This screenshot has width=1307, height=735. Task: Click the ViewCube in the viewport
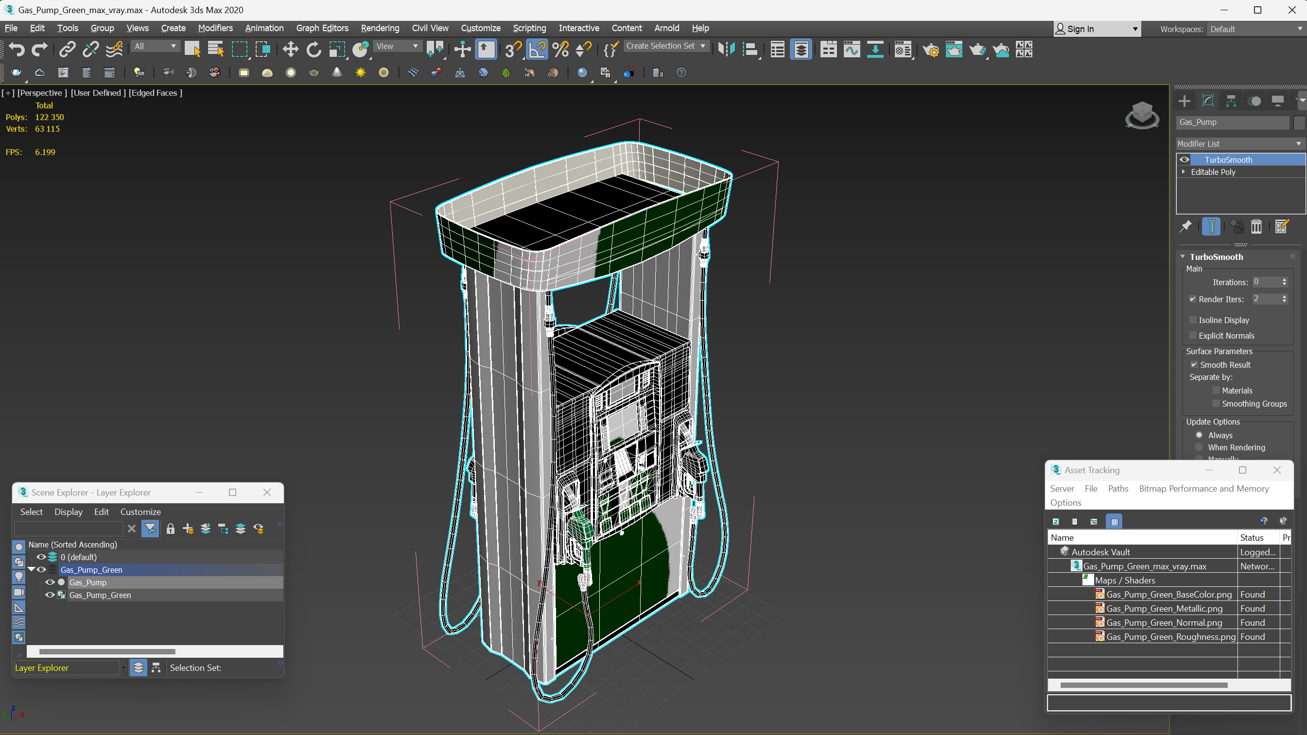1142,115
